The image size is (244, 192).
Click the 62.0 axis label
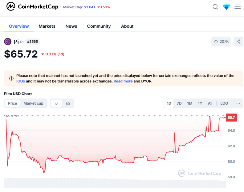(231, 146)
